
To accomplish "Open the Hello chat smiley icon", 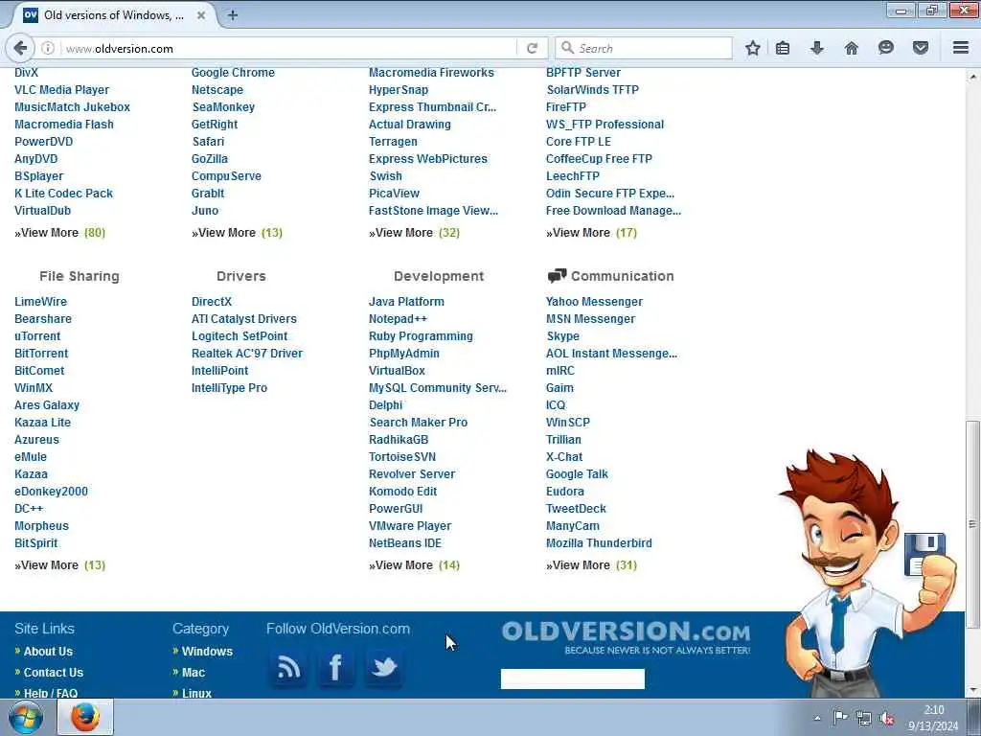I will (885, 48).
